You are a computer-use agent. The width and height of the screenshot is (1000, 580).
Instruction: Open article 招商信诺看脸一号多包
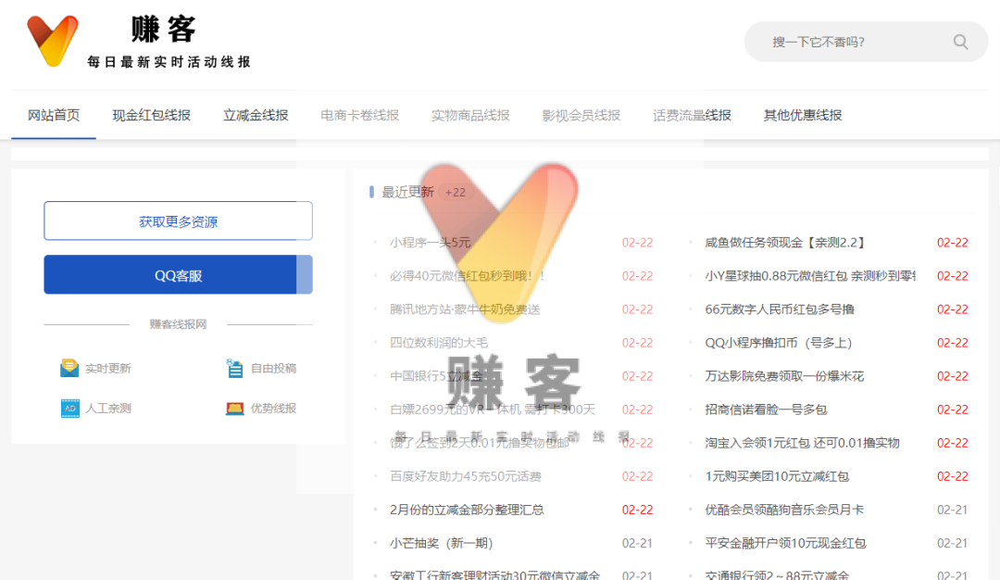tap(766, 410)
